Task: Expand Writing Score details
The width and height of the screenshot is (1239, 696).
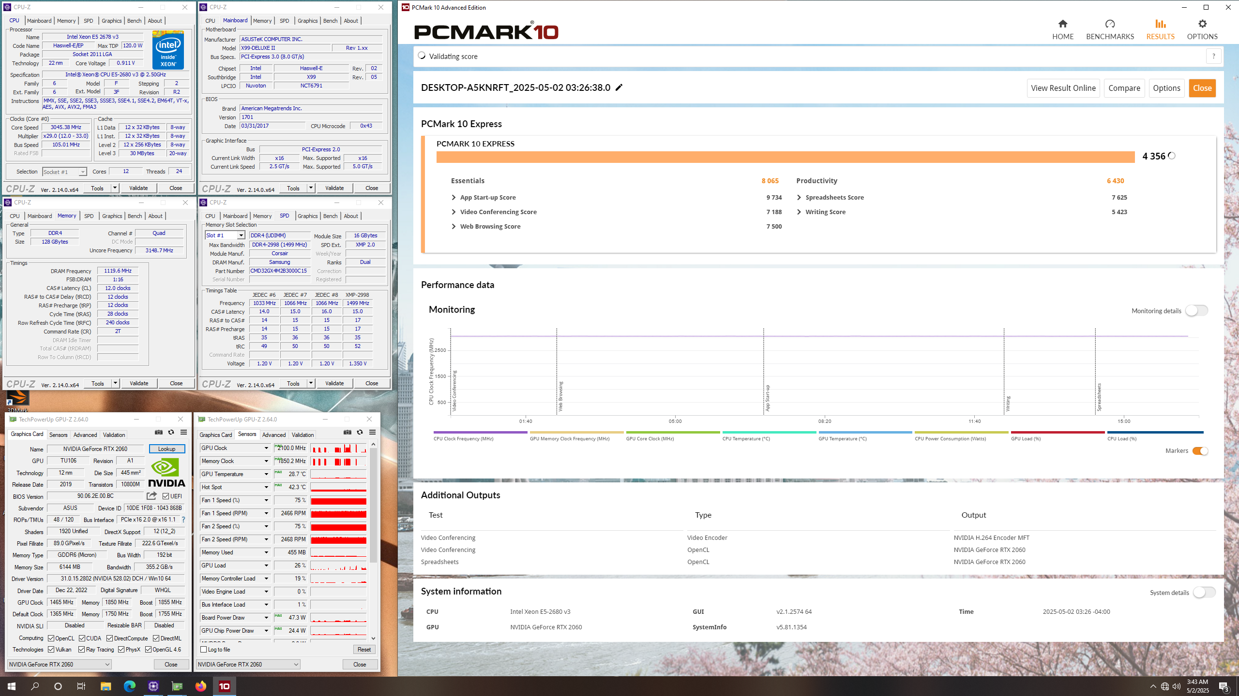Action: [x=799, y=212]
